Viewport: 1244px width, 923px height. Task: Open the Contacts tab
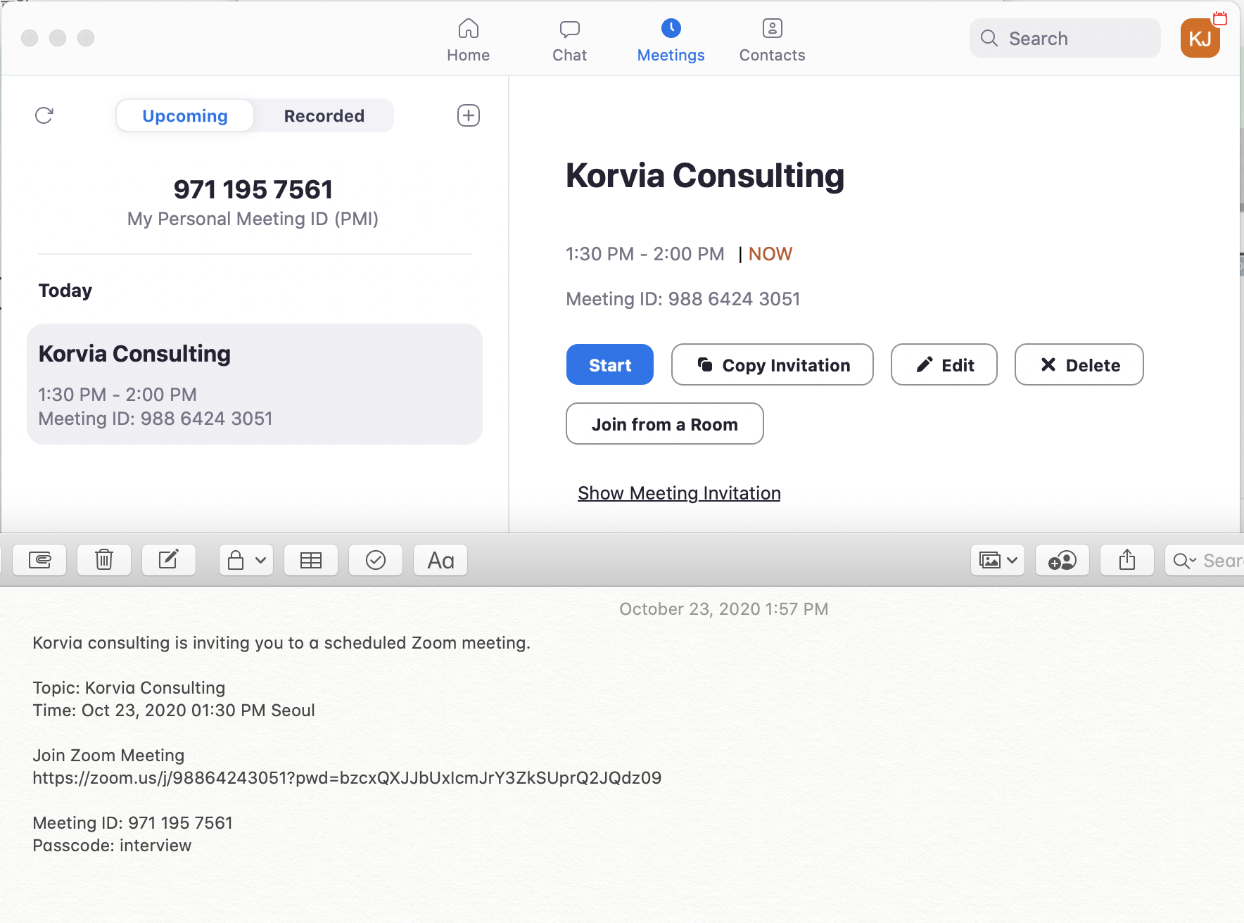point(772,40)
